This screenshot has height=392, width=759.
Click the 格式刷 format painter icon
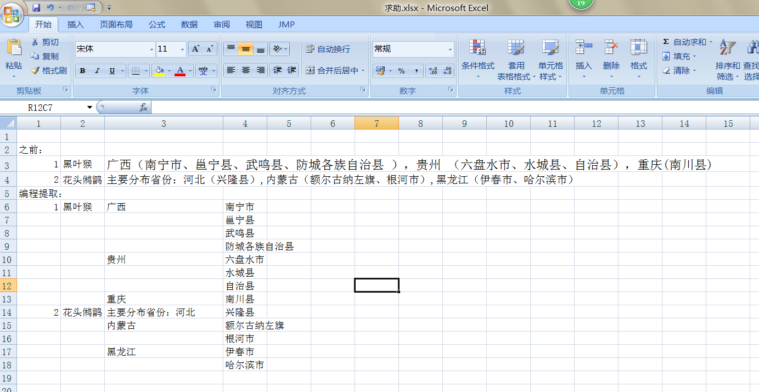tap(36, 70)
